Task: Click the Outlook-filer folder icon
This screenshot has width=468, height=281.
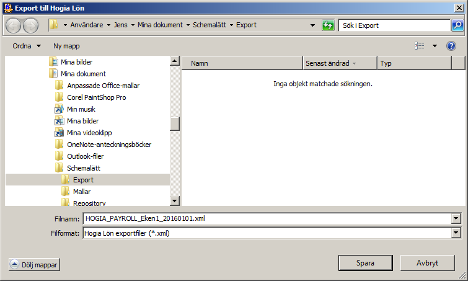Action: pyautogui.click(x=59, y=156)
